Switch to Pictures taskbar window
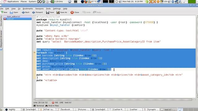 (x=82, y=109)
